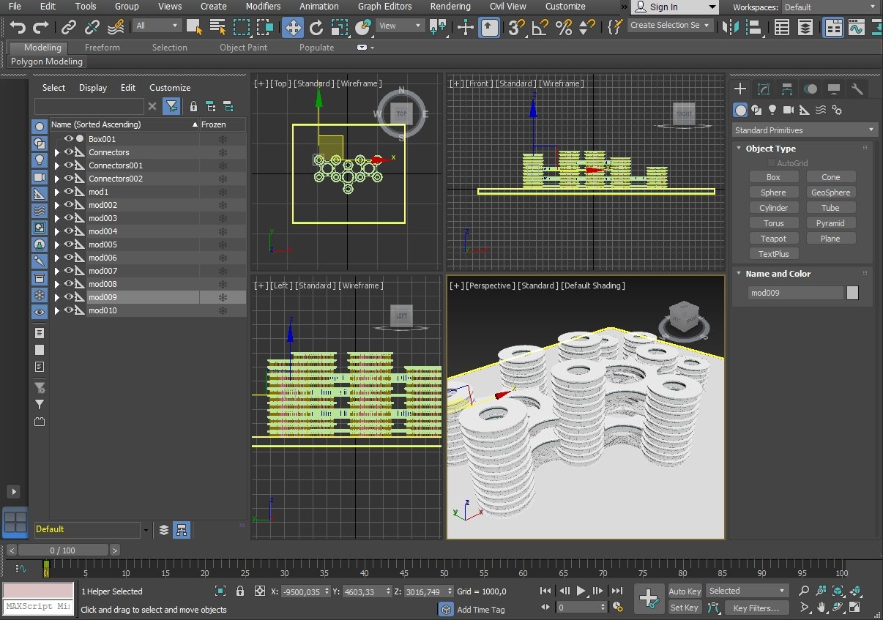Open the Sign In dropdown
The width and height of the screenshot is (883, 620).
tap(675, 7)
